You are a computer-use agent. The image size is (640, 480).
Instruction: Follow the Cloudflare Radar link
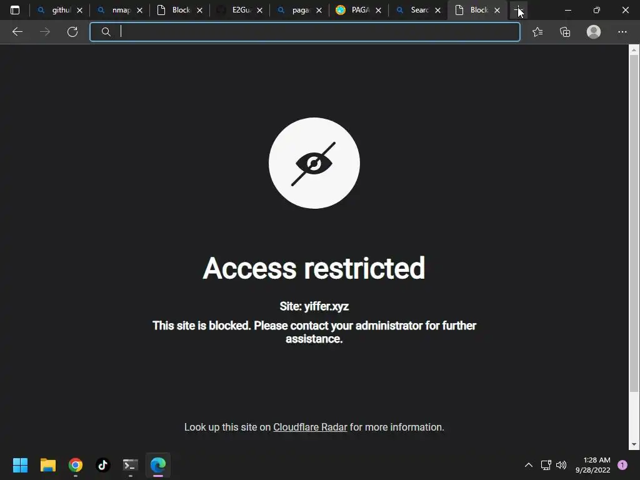[310, 427]
